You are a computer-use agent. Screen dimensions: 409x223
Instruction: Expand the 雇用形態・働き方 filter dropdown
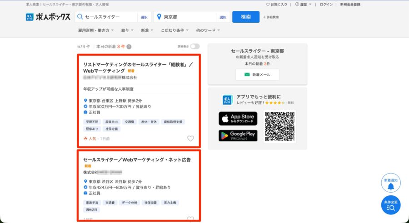(x=96, y=30)
